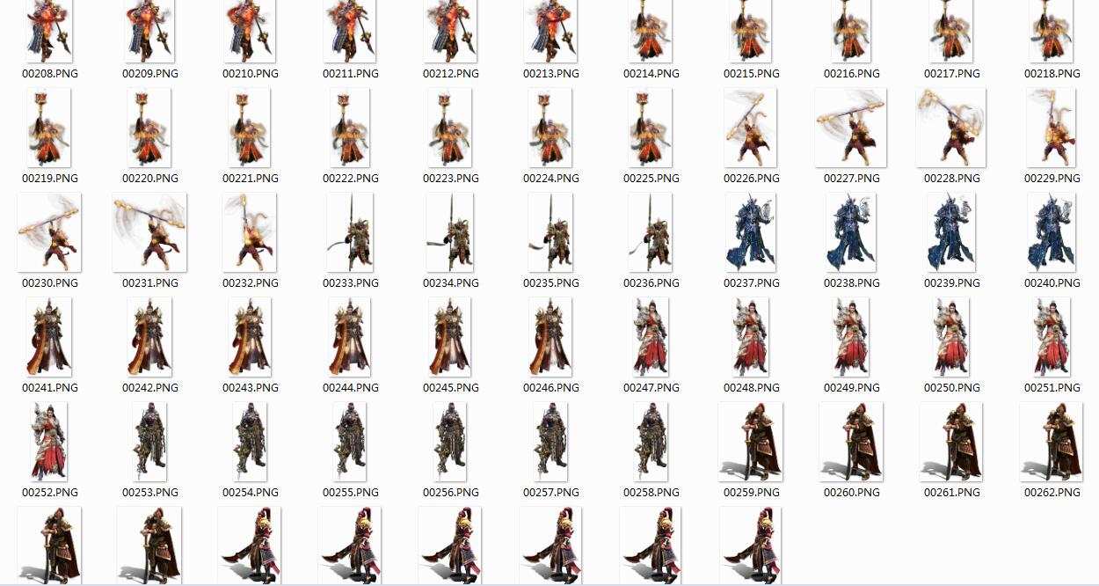This screenshot has width=1099, height=586.
Task: Highlight the 00218.PNG thumbnail
Action: tap(1052, 31)
